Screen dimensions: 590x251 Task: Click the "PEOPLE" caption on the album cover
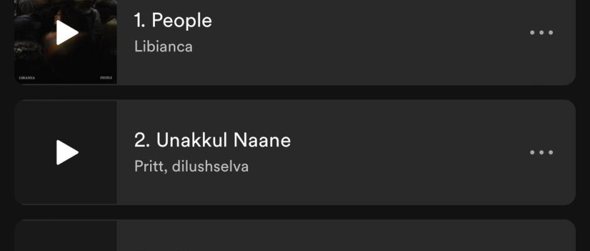click(x=106, y=78)
